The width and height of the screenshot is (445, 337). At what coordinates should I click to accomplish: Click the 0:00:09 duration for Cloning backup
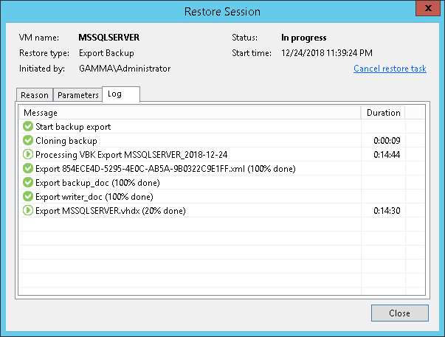(x=387, y=141)
